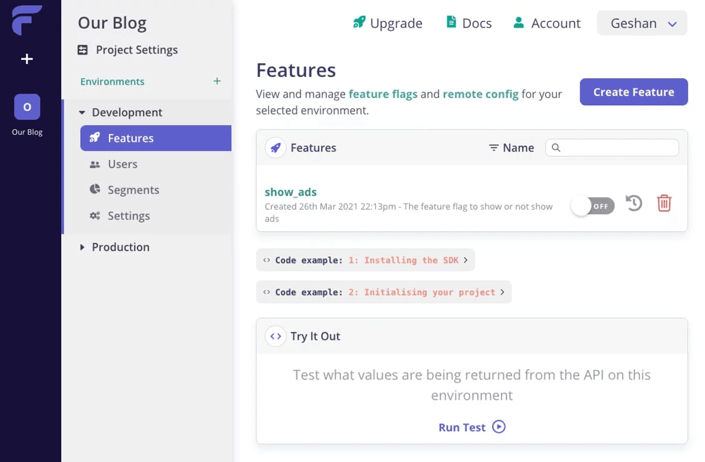Viewport: 705px width, 462px height.
Task: Expand the Production environment
Action: [82, 247]
